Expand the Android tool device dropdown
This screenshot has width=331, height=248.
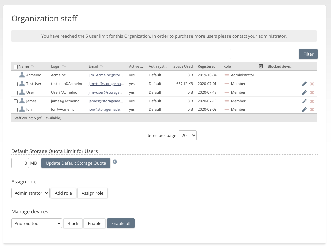coord(37,224)
